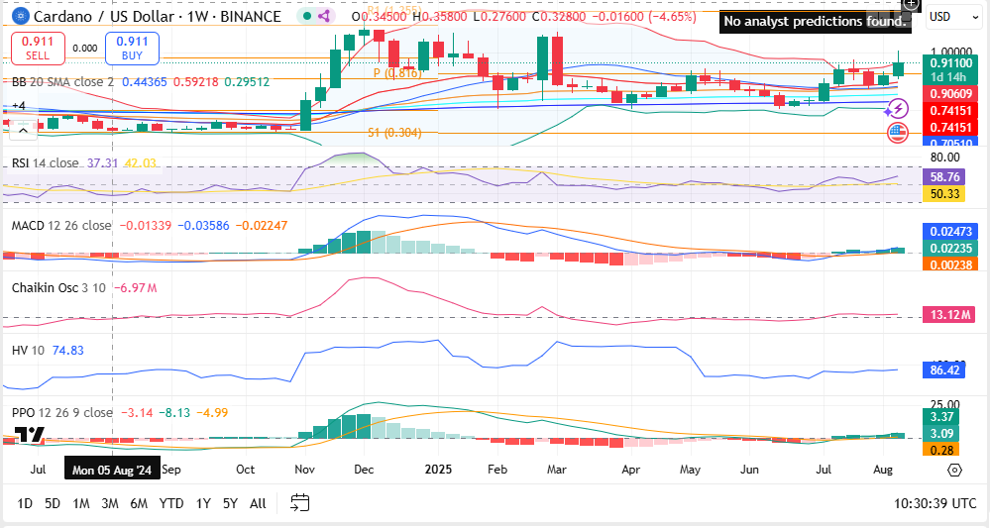Click the 3.37 PPO value label
990x528 pixels.
tap(941, 416)
